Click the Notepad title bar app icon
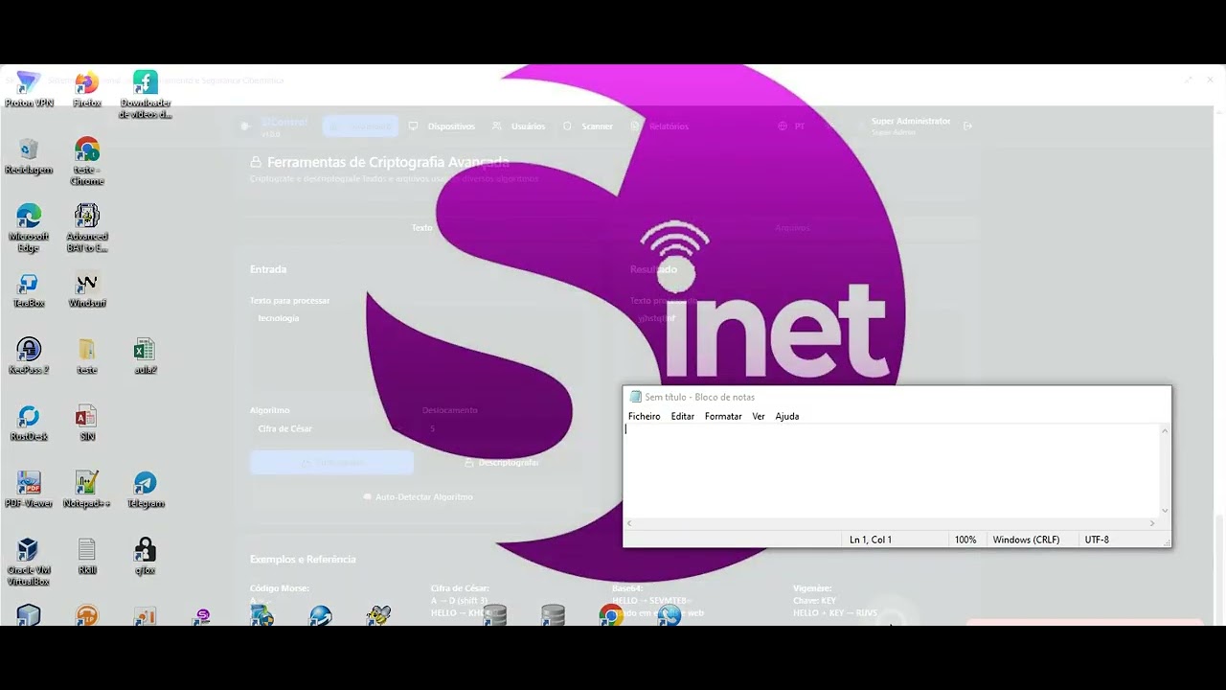The height and width of the screenshot is (690, 1226). point(636,397)
